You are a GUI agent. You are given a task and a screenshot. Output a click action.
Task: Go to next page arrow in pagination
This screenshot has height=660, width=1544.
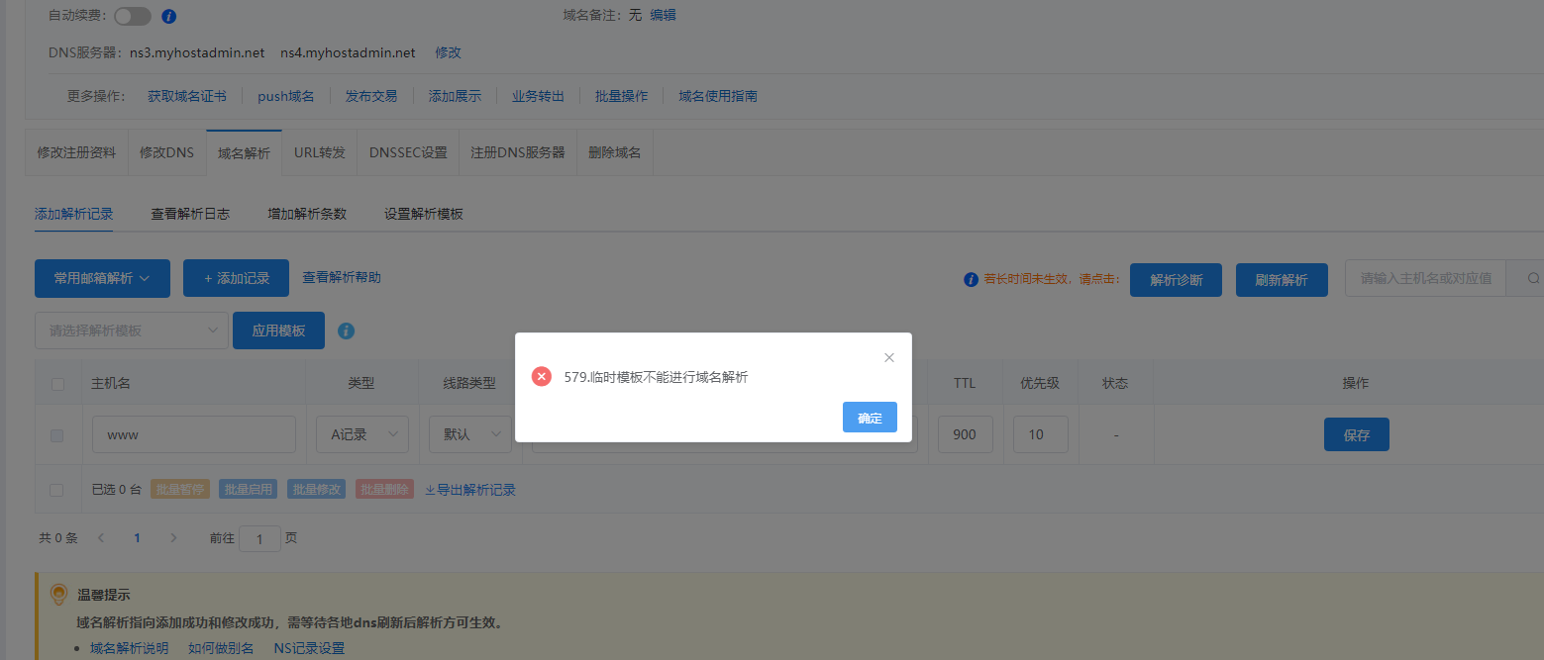(173, 538)
